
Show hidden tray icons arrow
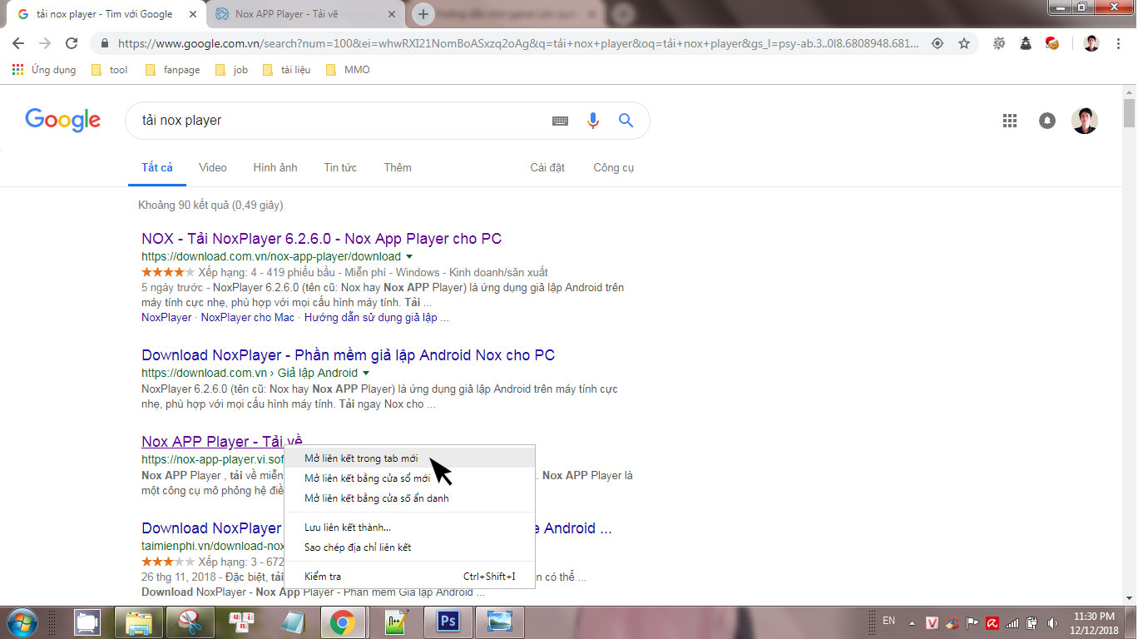click(913, 622)
